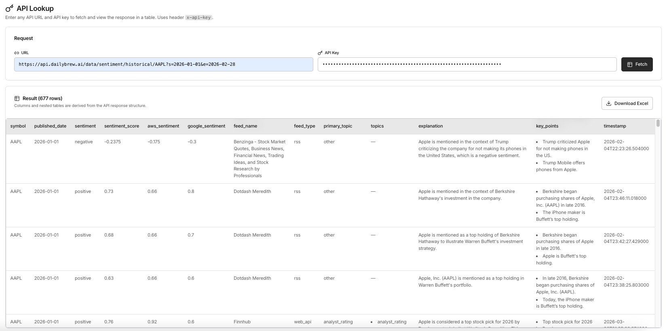Click the feed_name column header
The width and height of the screenshot is (667, 331).
click(245, 126)
